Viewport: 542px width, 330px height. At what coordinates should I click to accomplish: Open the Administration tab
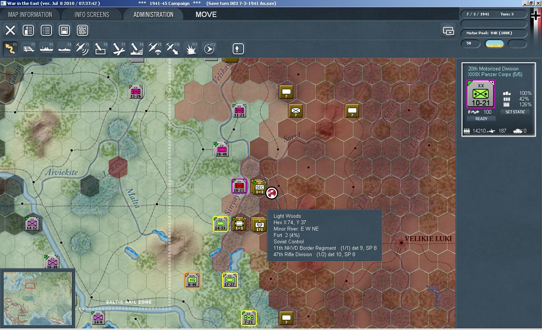tap(154, 15)
